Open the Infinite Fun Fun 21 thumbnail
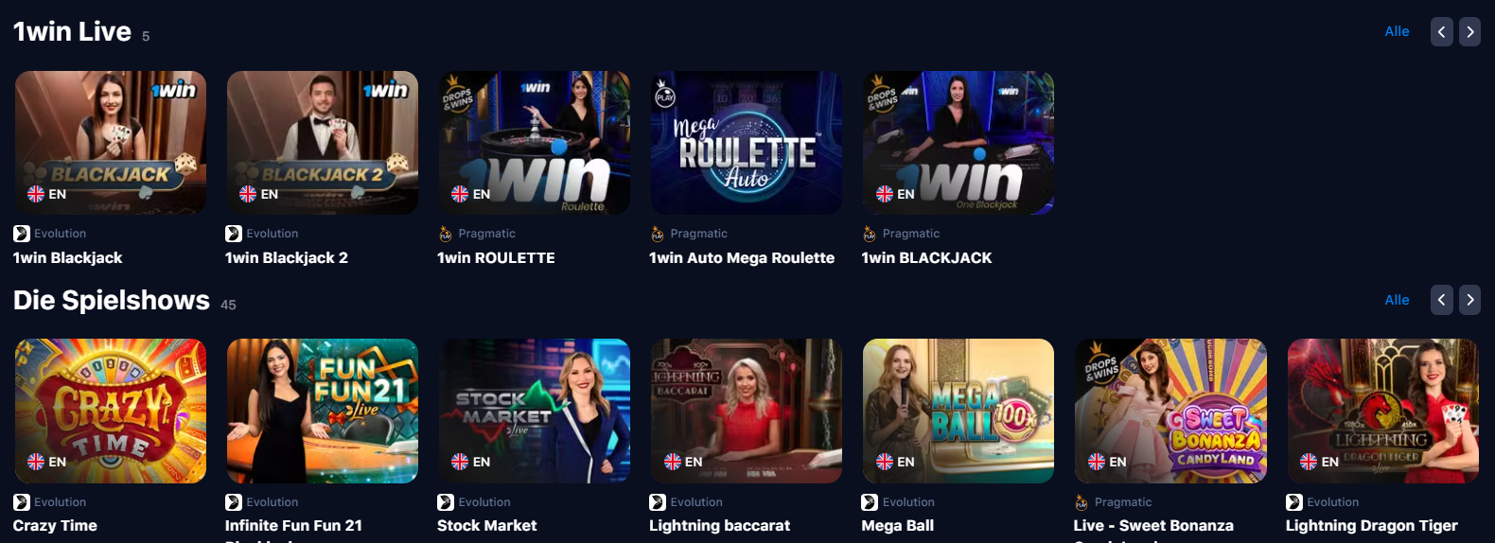 (323, 411)
